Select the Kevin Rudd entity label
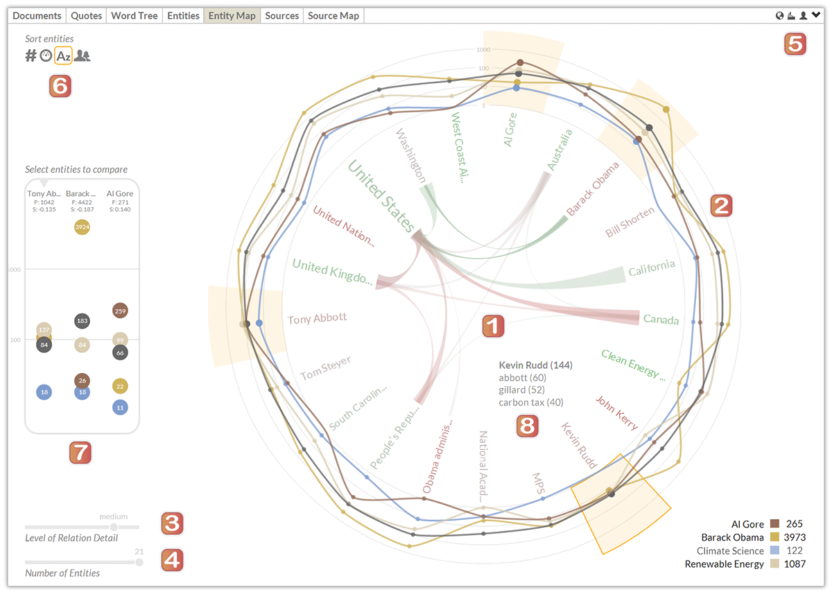 point(578,446)
